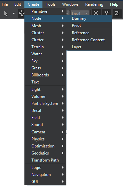Choose Pivot from the Node submenu
This screenshot has height=187, width=123.
(x=89, y=25)
